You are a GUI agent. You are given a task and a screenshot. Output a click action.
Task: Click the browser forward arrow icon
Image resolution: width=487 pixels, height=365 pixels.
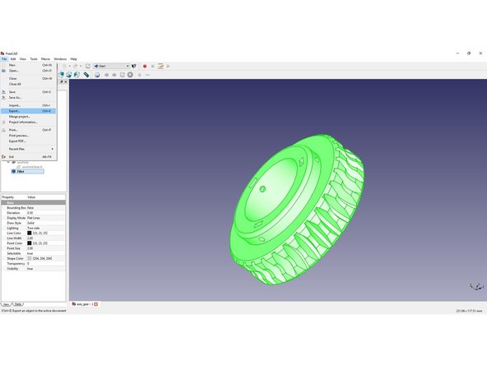pos(114,75)
